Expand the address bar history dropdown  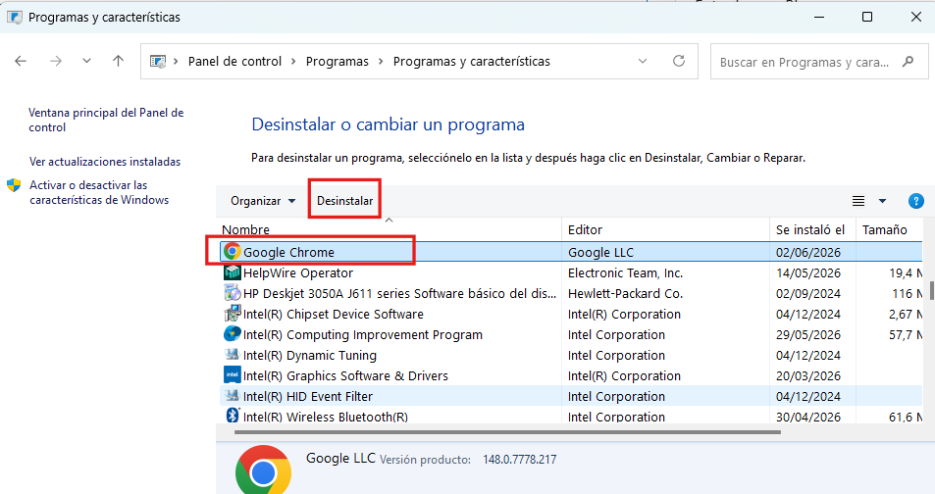point(643,61)
